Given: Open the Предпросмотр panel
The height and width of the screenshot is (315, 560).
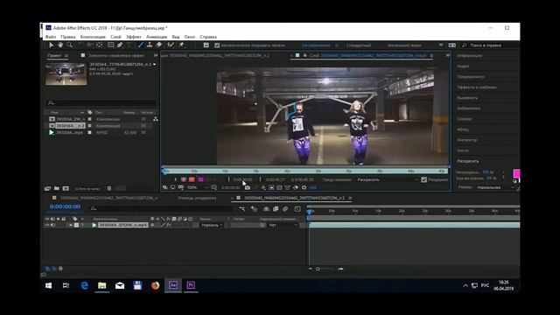Looking at the screenshot, I should pyautogui.click(x=471, y=77).
